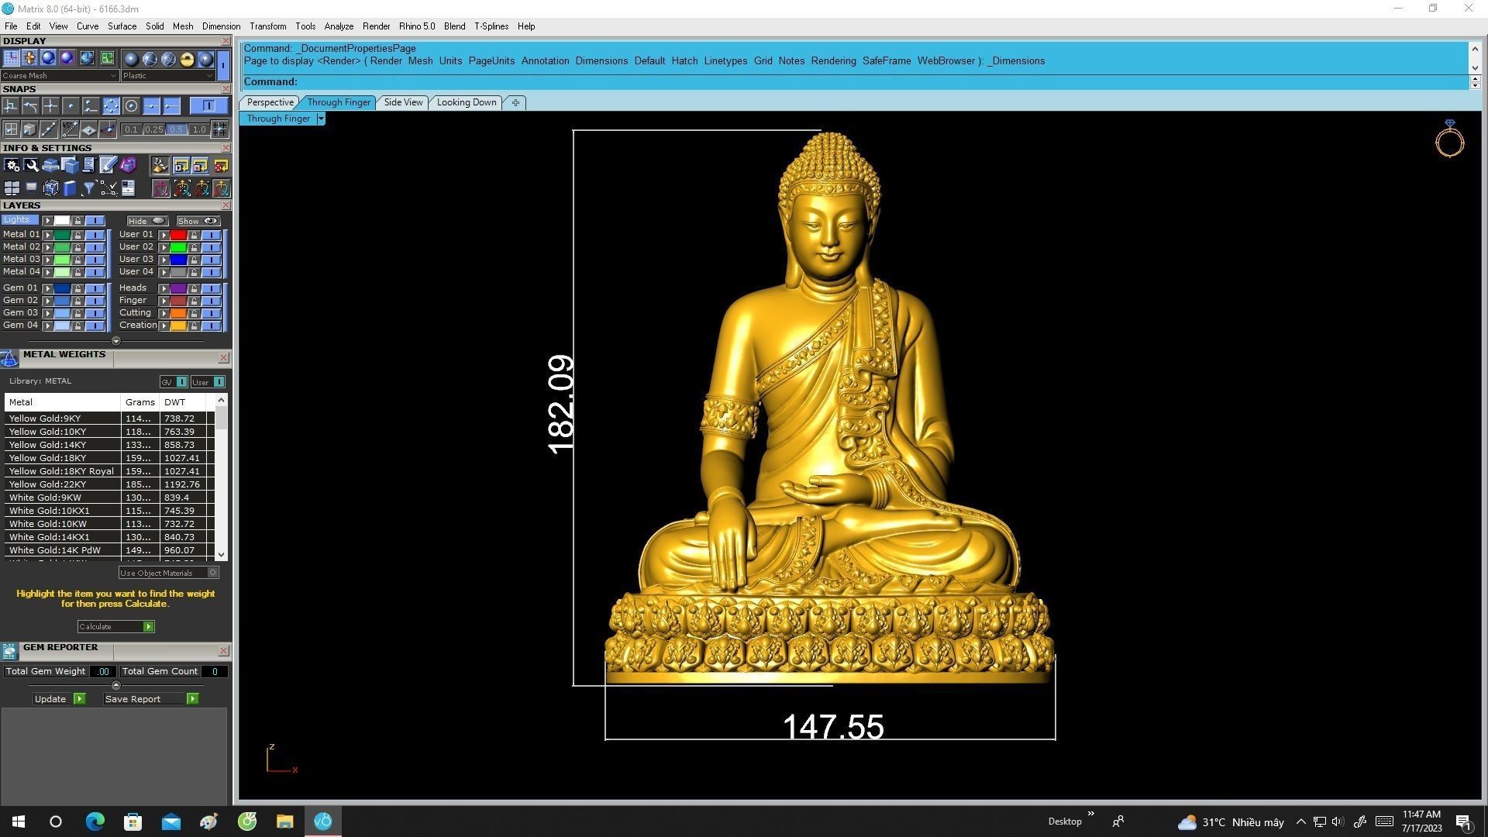Image resolution: width=1488 pixels, height=837 pixels.
Task: Click the purple Heads layer color swatch
Action: pos(178,288)
